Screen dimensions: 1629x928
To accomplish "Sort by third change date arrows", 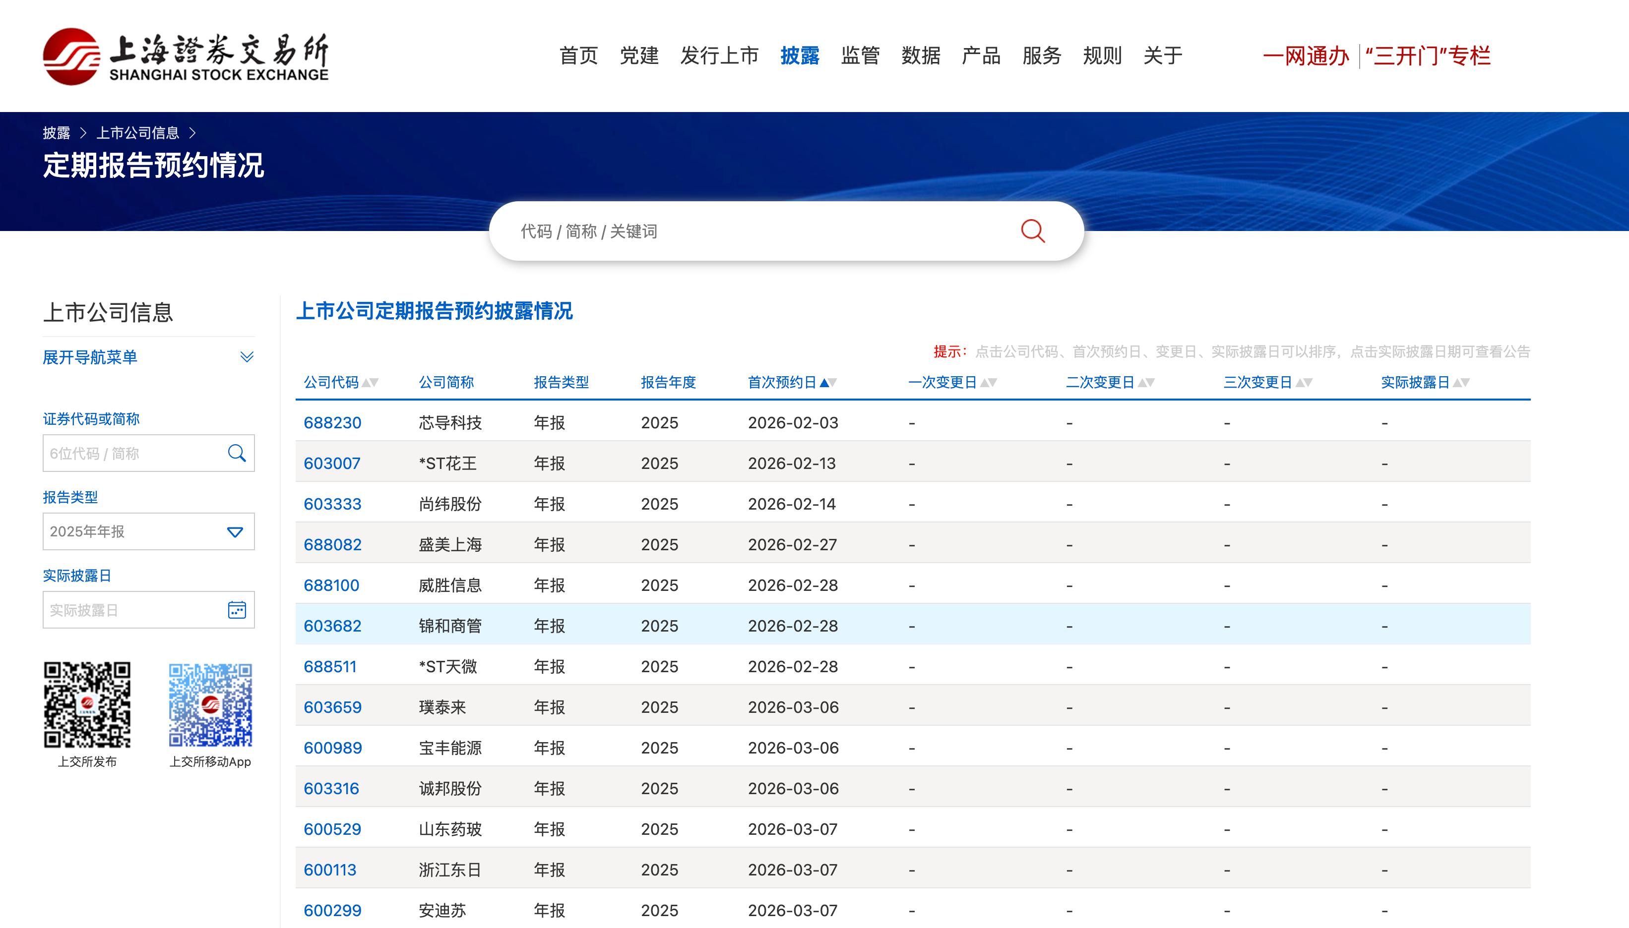I will pos(1304,382).
